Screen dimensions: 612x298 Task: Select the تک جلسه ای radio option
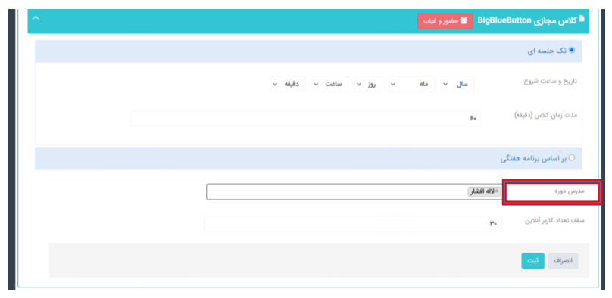pos(572,50)
